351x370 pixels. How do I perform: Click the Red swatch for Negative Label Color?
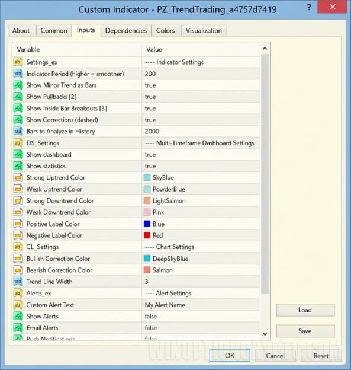(147, 235)
